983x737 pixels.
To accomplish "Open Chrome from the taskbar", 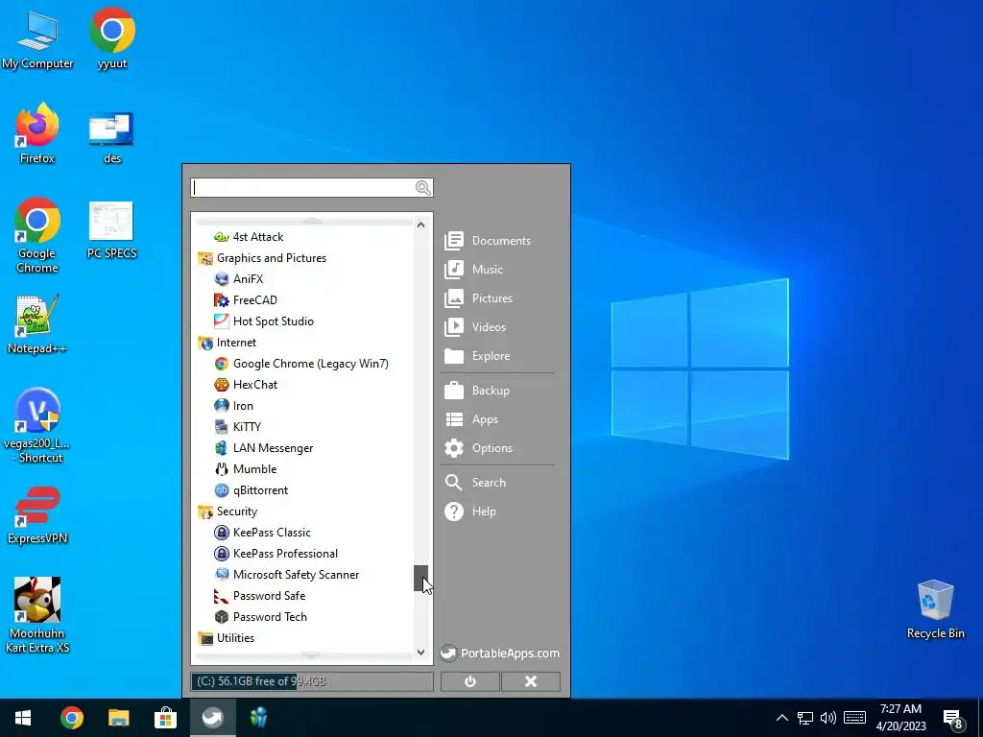I will tap(71, 718).
